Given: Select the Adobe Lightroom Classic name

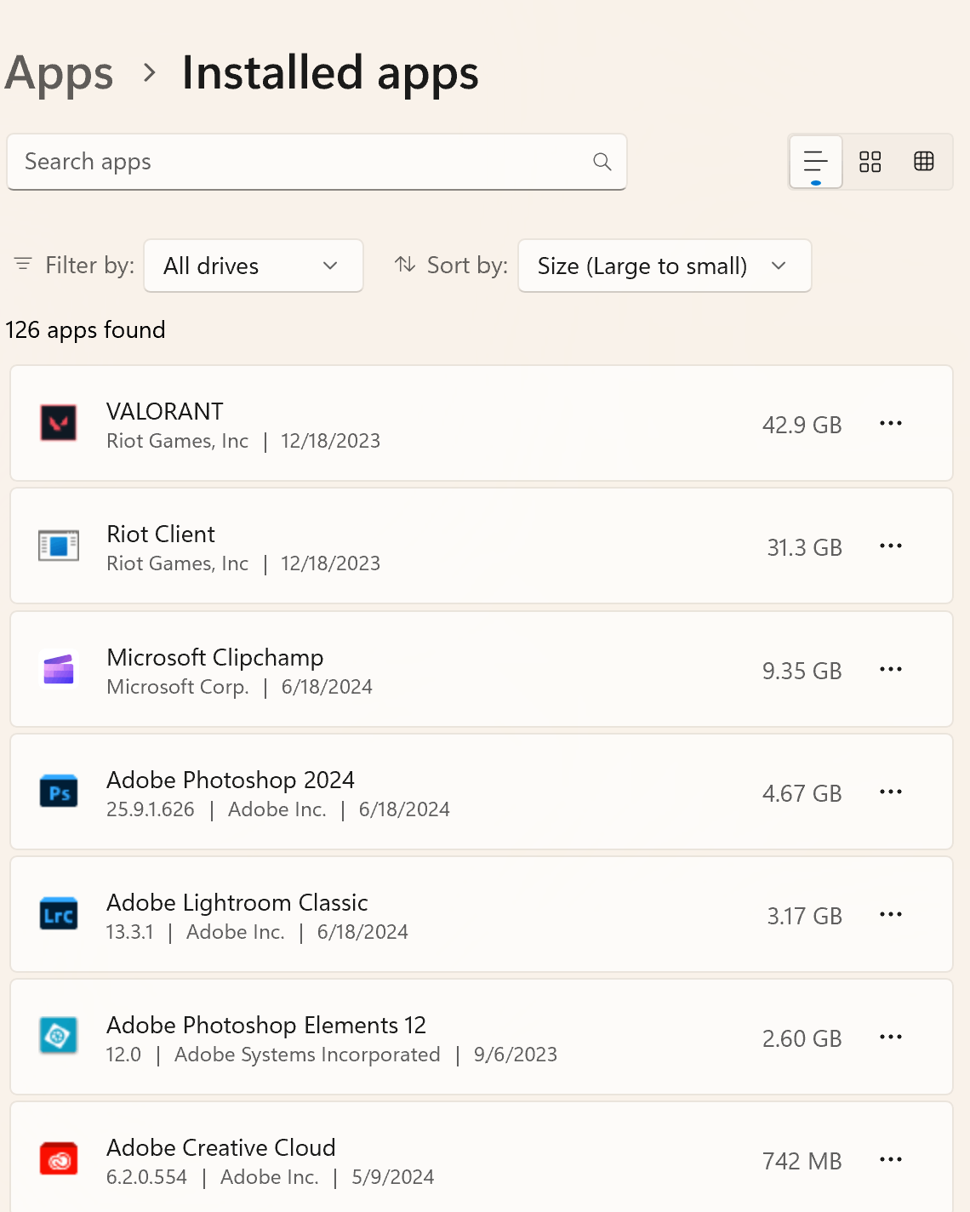Looking at the screenshot, I should 237,902.
